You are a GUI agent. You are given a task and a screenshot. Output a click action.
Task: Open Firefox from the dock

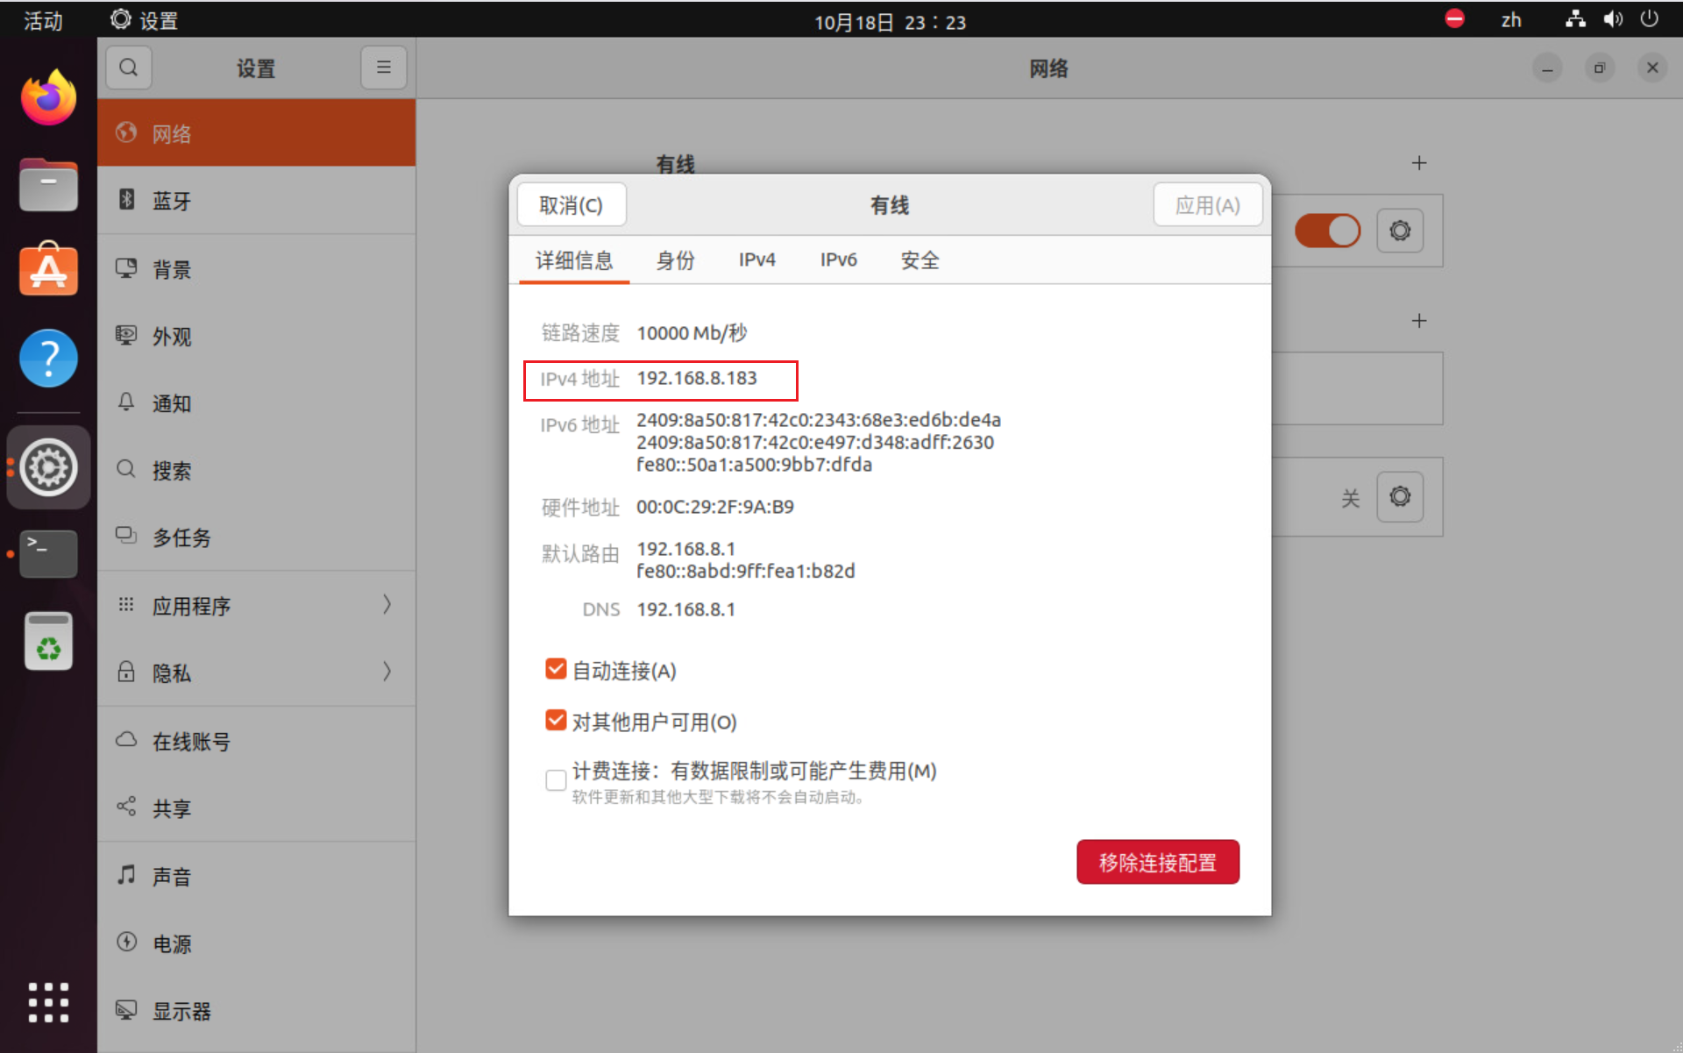click(x=48, y=98)
